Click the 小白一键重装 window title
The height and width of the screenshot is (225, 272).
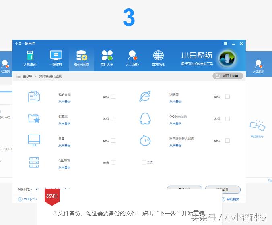[x=25, y=44]
